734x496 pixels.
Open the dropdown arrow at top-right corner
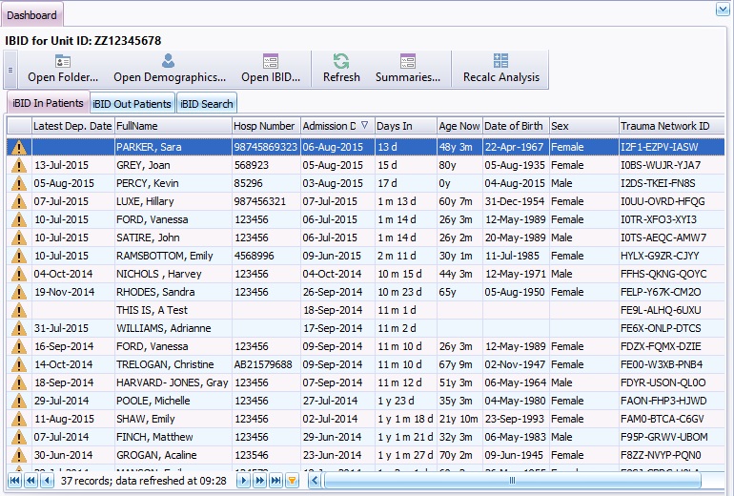(x=722, y=10)
